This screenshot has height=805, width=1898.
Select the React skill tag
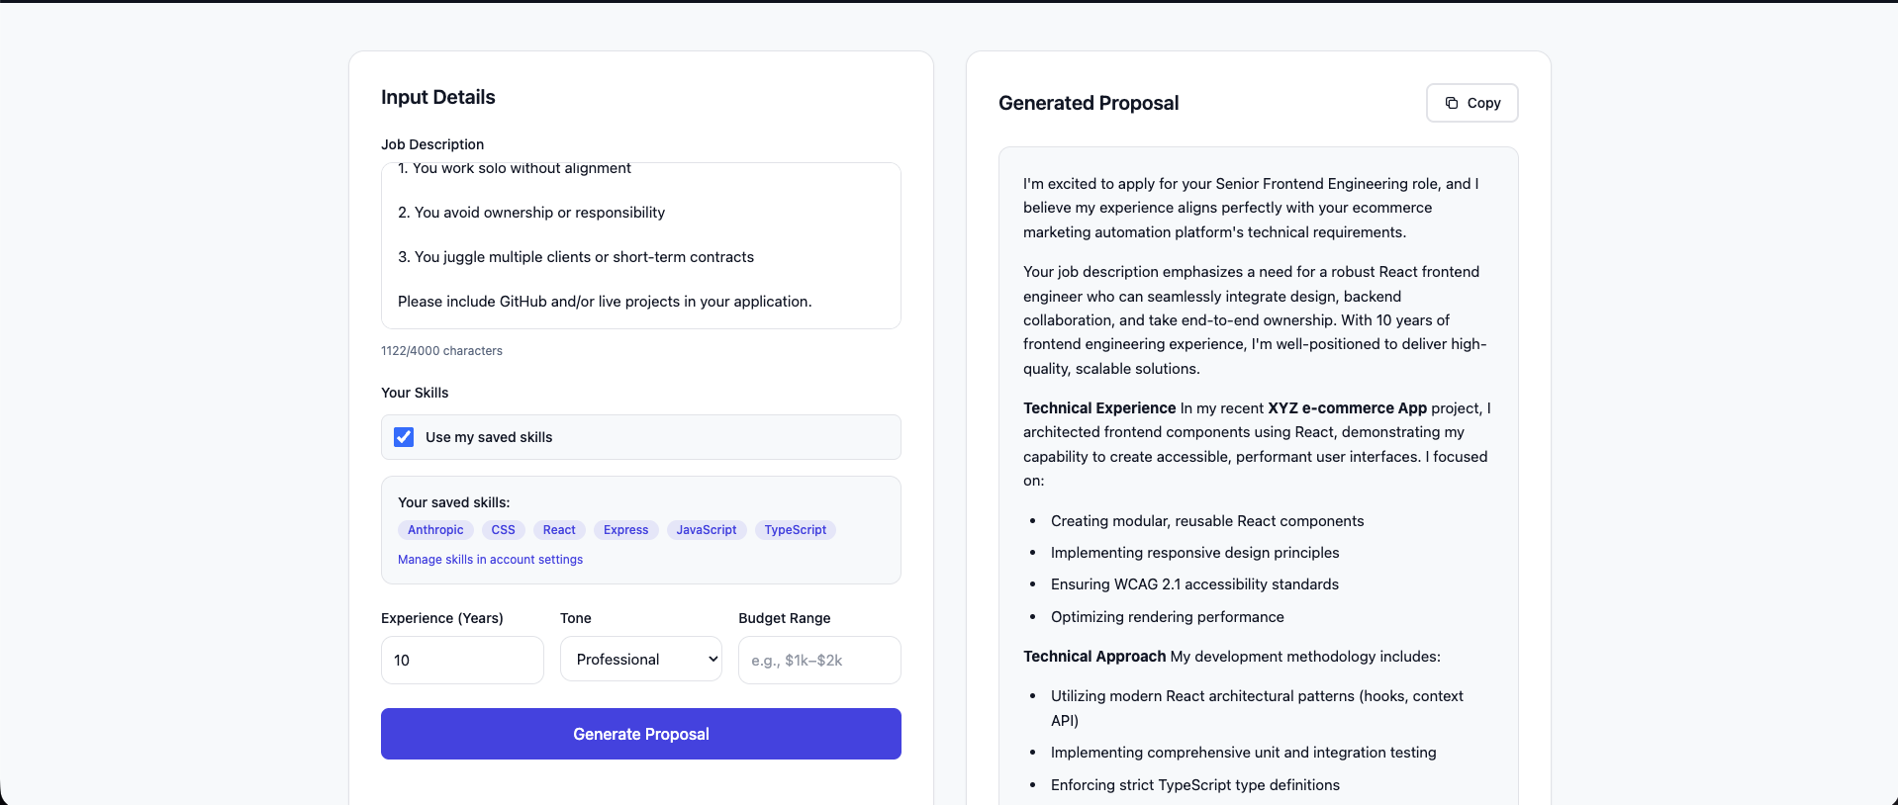coord(559,530)
